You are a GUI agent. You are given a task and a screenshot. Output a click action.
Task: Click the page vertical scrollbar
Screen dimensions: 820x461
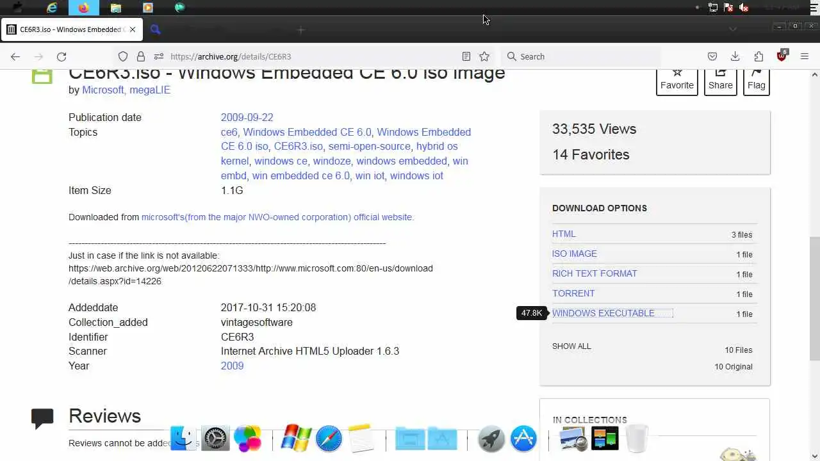814,298
